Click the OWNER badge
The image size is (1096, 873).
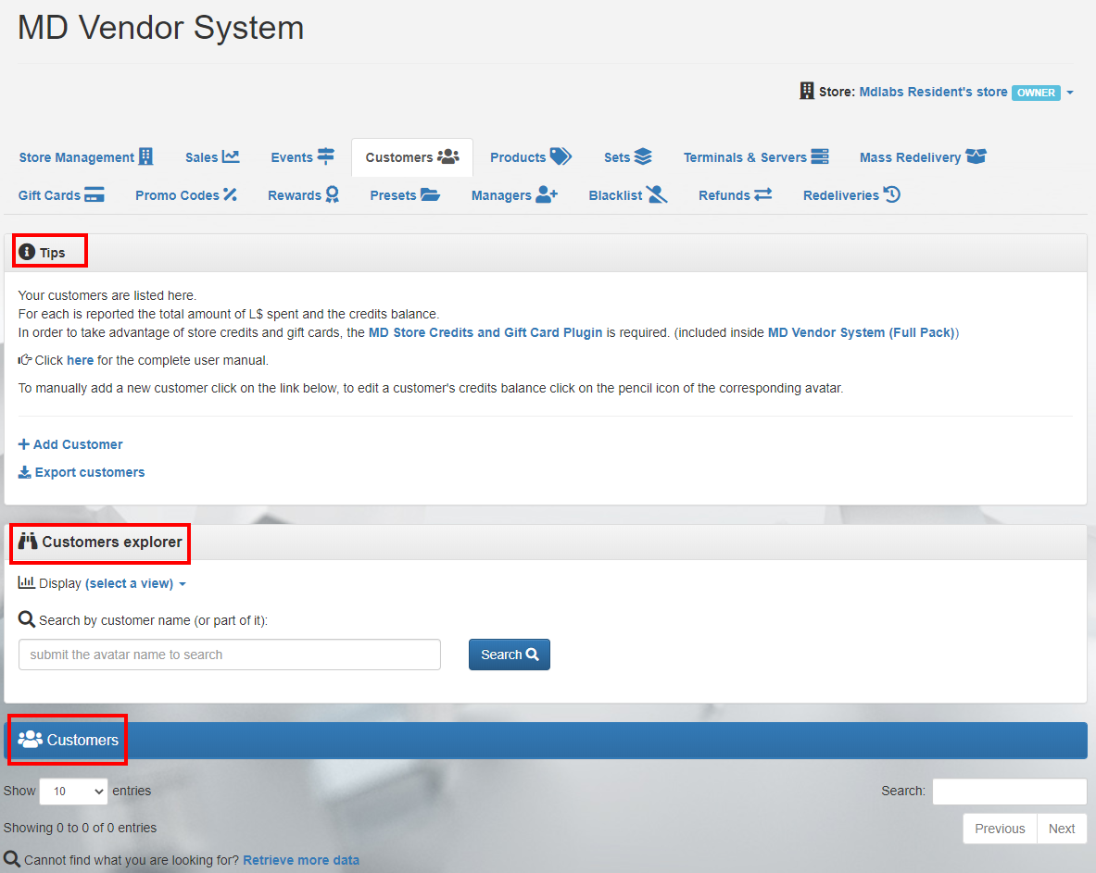pos(1036,93)
